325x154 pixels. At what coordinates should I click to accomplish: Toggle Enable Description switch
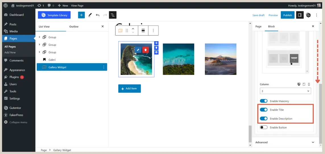click(x=264, y=118)
